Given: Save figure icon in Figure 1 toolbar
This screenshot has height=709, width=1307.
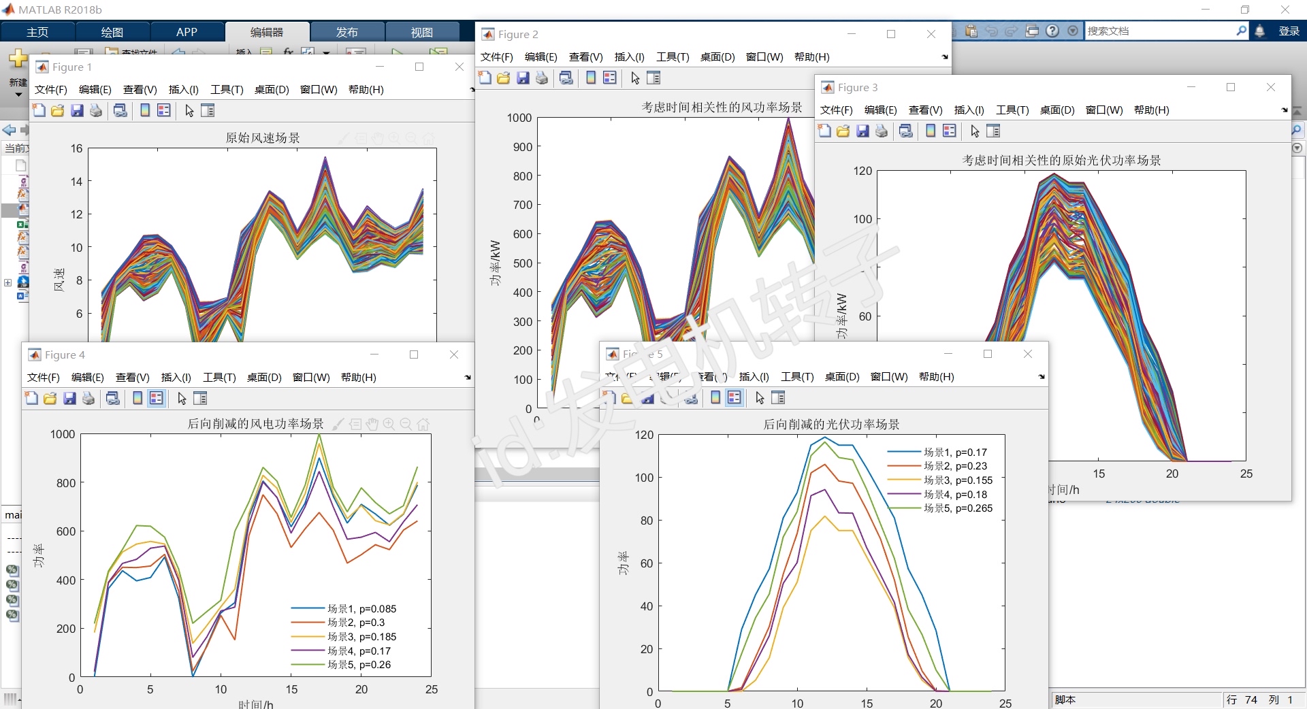Looking at the screenshot, I should 77,110.
